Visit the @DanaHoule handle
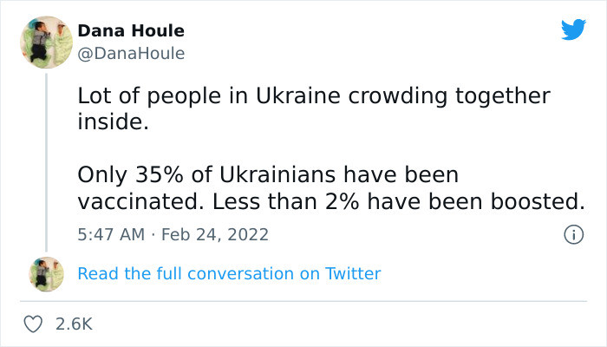Screen dimensions: 607x347 (131, 54)
